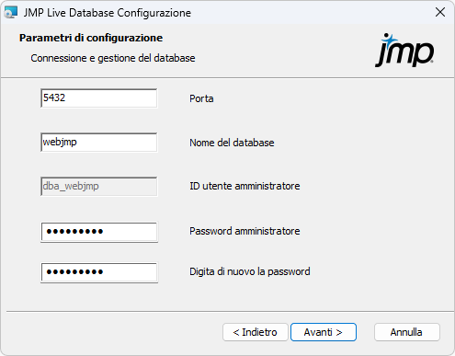The image size is (455, 356).
Task: Click the Parametri di configurazione heading
Action: click(x=91, y=38)
